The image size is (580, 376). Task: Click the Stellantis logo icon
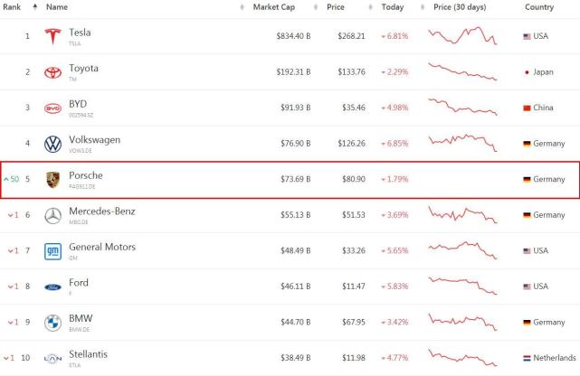[x=52, y=358]
